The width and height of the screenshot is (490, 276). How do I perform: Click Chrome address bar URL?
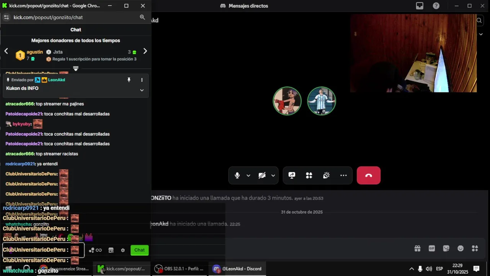tap(48, 17)
